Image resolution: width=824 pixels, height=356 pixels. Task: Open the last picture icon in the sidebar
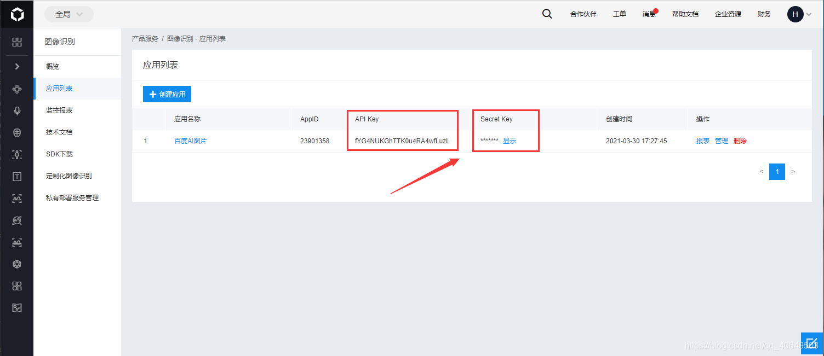point(17,308)
